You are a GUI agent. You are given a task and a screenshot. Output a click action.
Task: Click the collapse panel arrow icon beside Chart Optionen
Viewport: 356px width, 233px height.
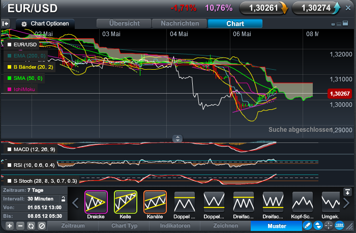(x=6, y=23)
